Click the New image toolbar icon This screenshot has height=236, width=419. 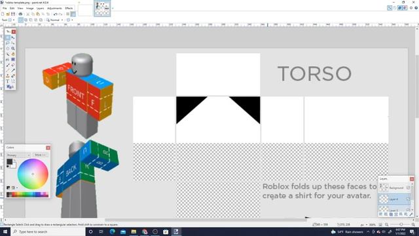3,14
